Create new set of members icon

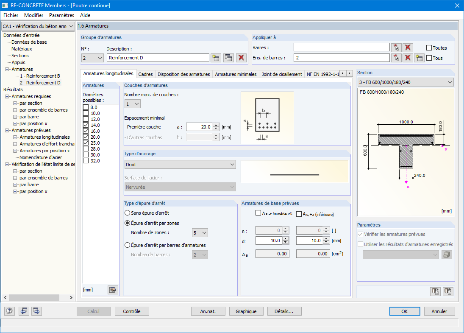(419, 58)
